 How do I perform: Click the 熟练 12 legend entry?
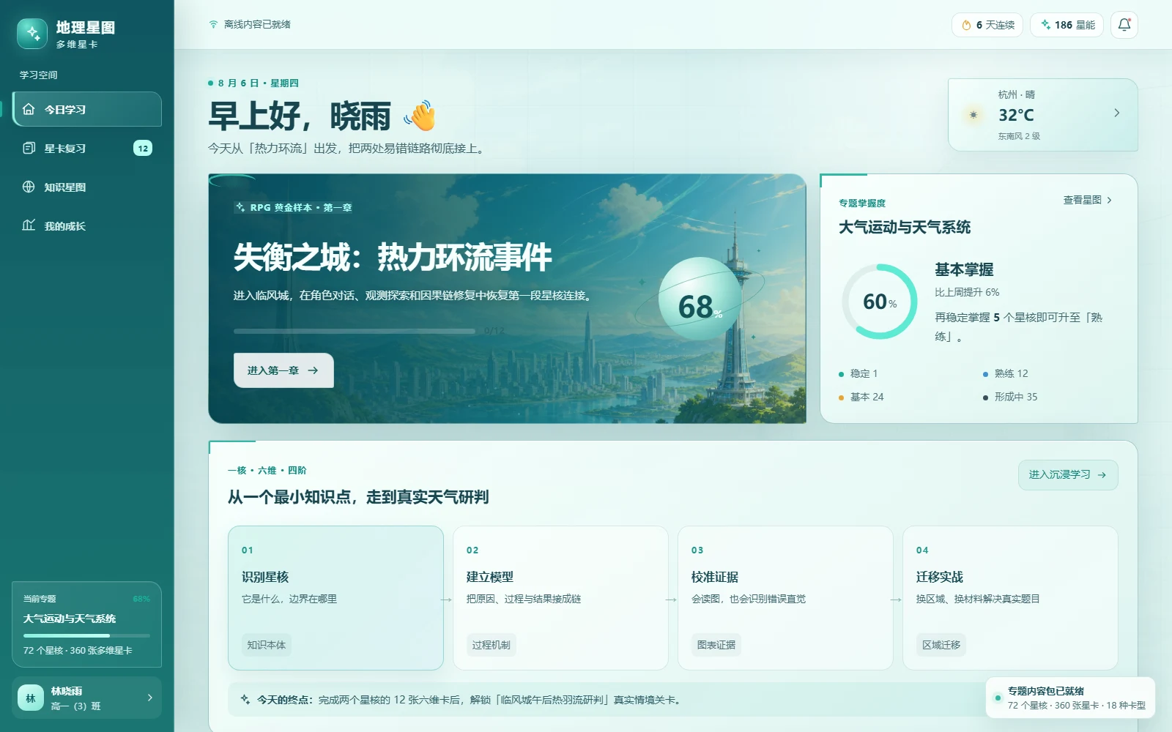tap(1005, 373)
